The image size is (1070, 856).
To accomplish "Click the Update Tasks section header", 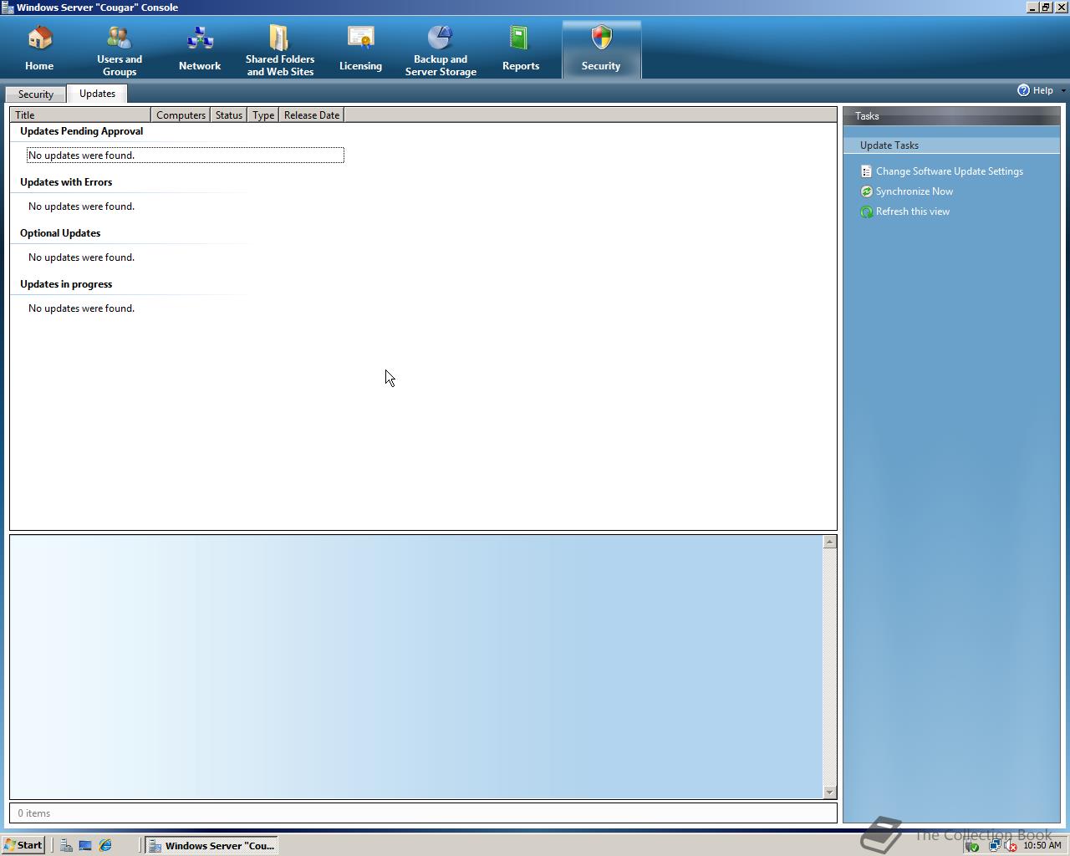I will point(951,145).
